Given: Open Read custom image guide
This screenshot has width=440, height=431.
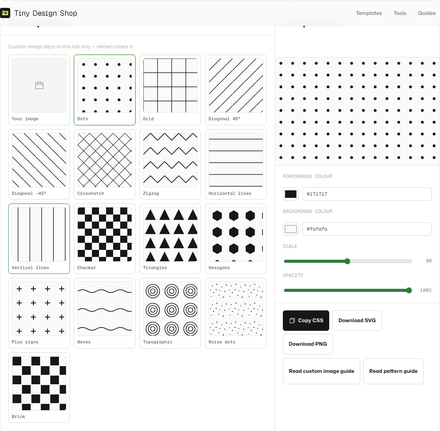Looking at the screenshot, I should [321, 371].
